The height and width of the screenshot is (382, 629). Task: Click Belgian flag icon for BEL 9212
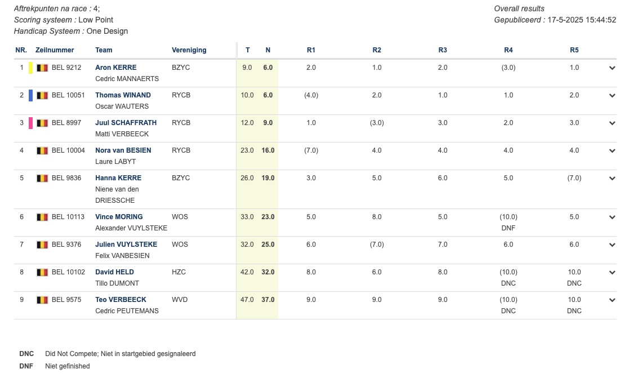[42, 68]
